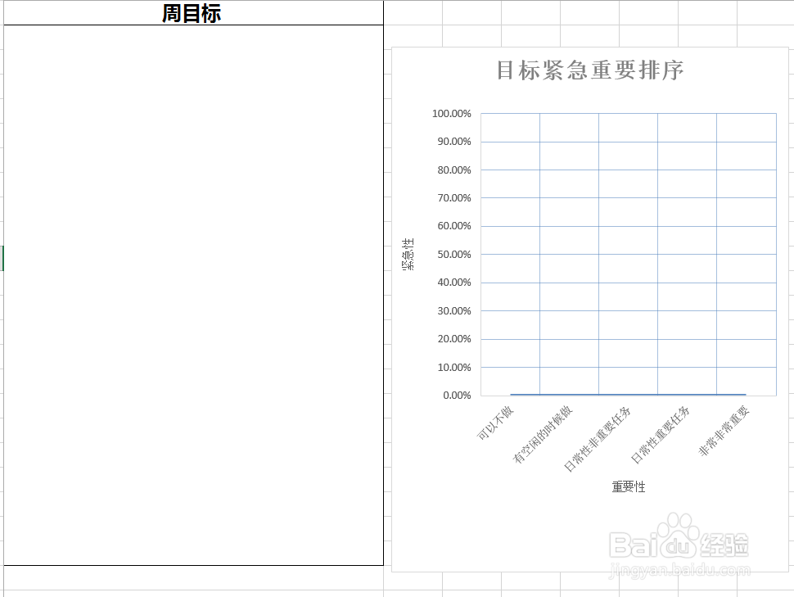Click the chart title 目标紧急重要排序

click(590, 70)
